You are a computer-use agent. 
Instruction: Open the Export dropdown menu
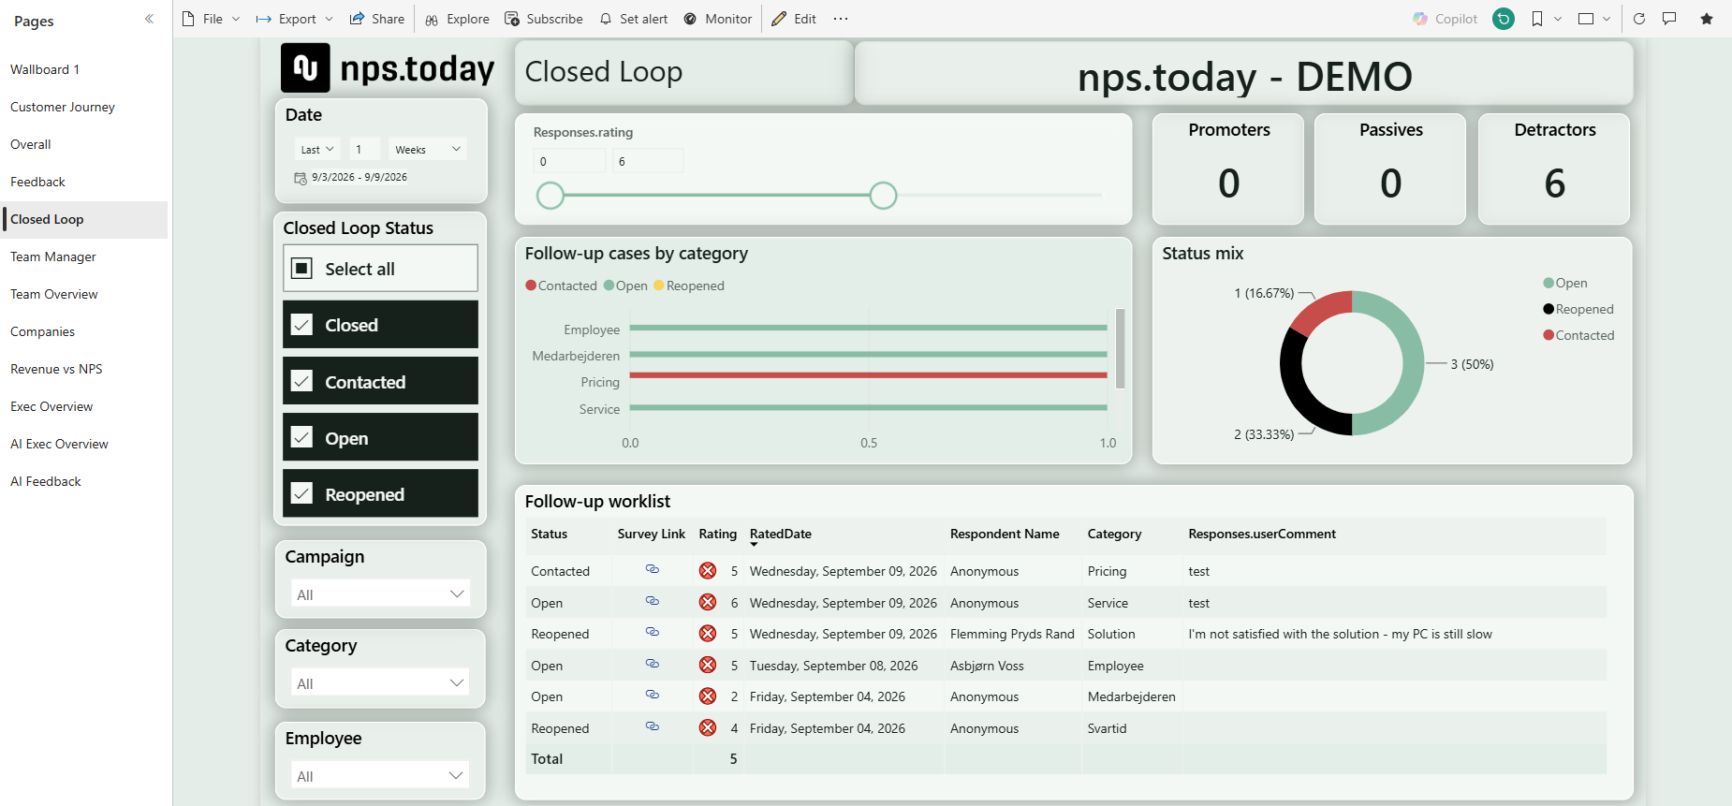[x=295, y=19]
